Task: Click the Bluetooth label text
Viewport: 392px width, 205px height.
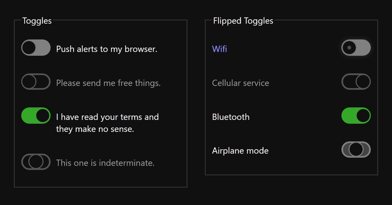Action: point(231,117)
